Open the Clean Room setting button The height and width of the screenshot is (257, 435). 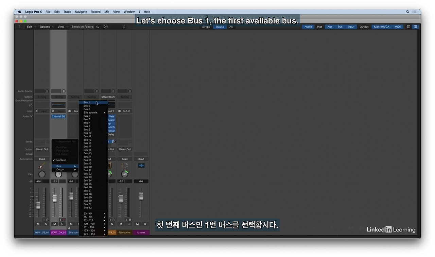108,97
